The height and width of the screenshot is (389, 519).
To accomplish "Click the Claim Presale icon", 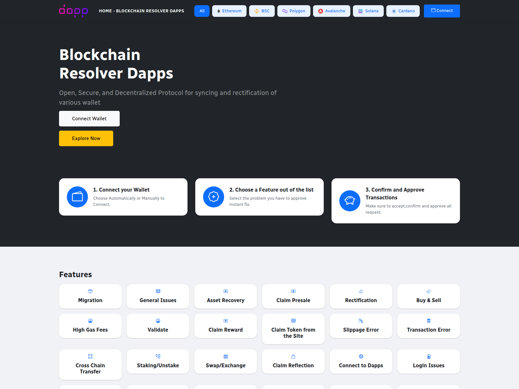I will (293, 291).
